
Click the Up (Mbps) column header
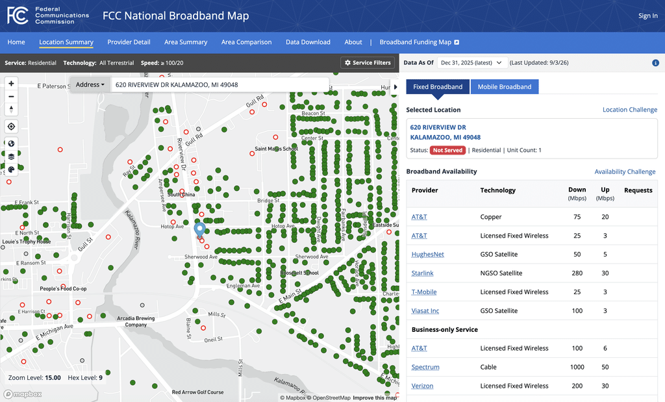pos(605,194)
